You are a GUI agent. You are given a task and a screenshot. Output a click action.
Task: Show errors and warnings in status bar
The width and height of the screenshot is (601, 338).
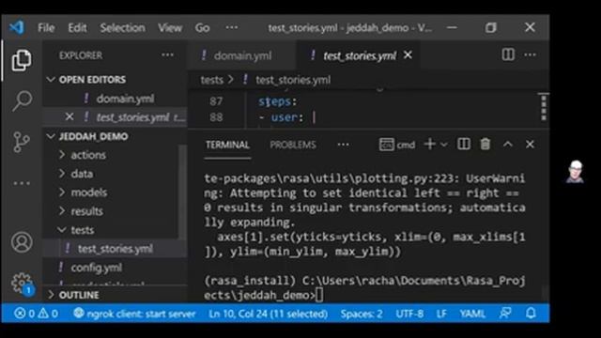(36, 314)
